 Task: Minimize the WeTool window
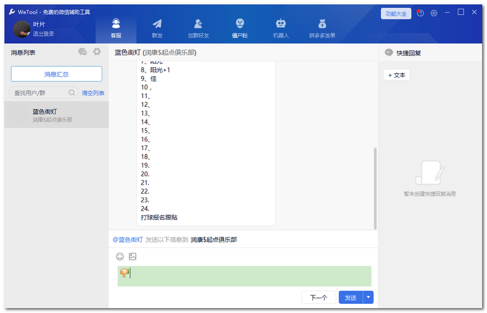[447, 12]
